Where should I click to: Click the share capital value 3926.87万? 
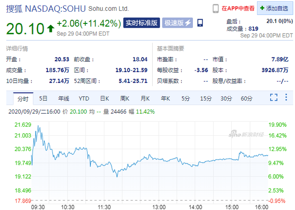pyautogui.click(x=275, y=70)
